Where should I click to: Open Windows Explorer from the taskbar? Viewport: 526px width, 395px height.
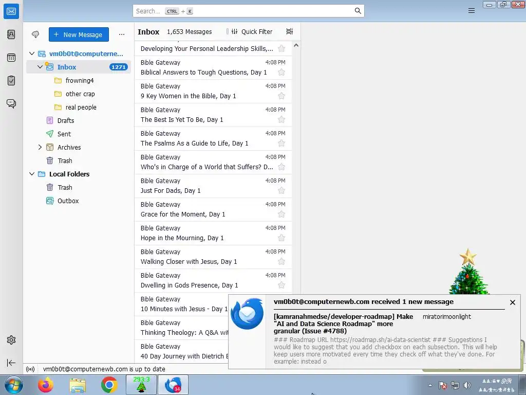[x=78, y=385]
